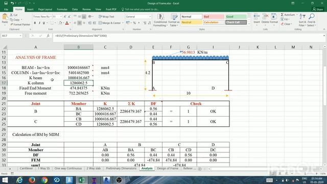Click the Name Box field
Image resolution: width=327 pixels, height=184 pixels.
coord(11,36)
